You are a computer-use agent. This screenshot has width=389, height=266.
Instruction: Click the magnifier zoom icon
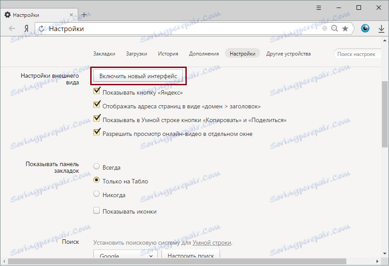click(x=334, y=28)
